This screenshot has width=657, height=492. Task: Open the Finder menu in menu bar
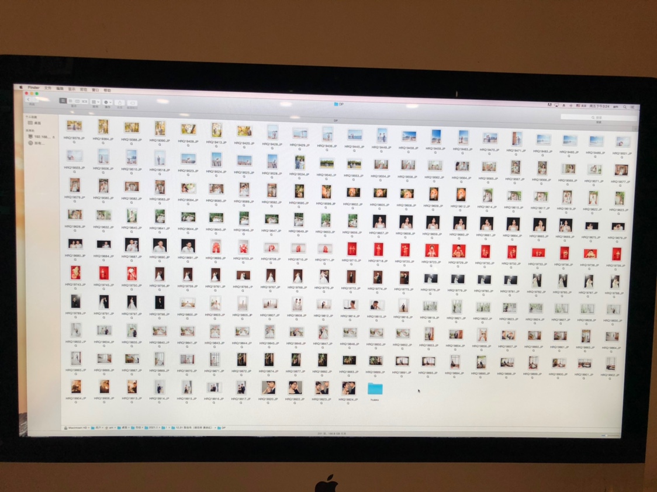pos(34,88)
